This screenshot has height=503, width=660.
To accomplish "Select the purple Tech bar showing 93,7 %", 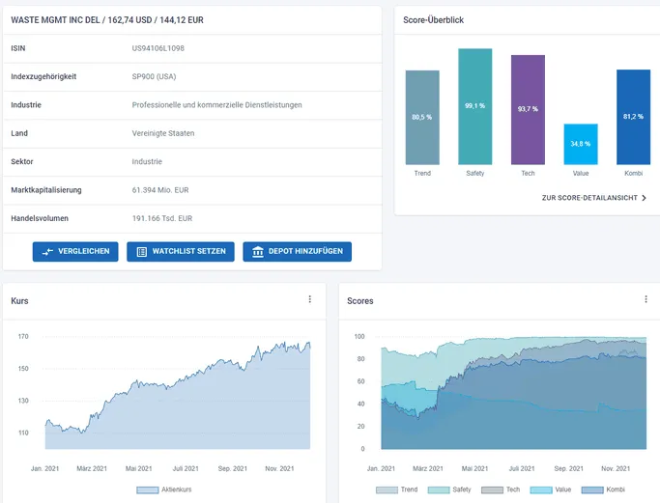I will [528, 110].
